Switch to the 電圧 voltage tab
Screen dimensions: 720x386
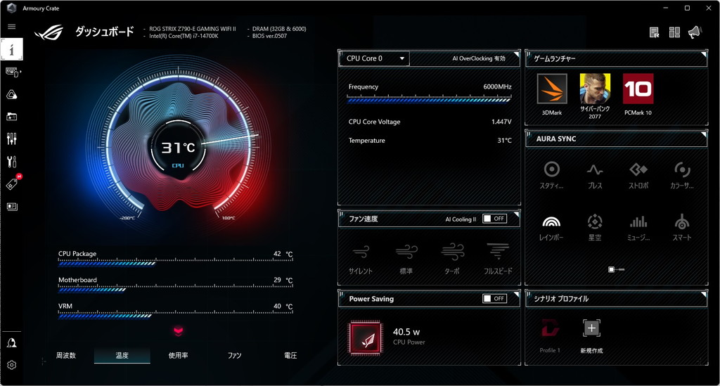290,356
